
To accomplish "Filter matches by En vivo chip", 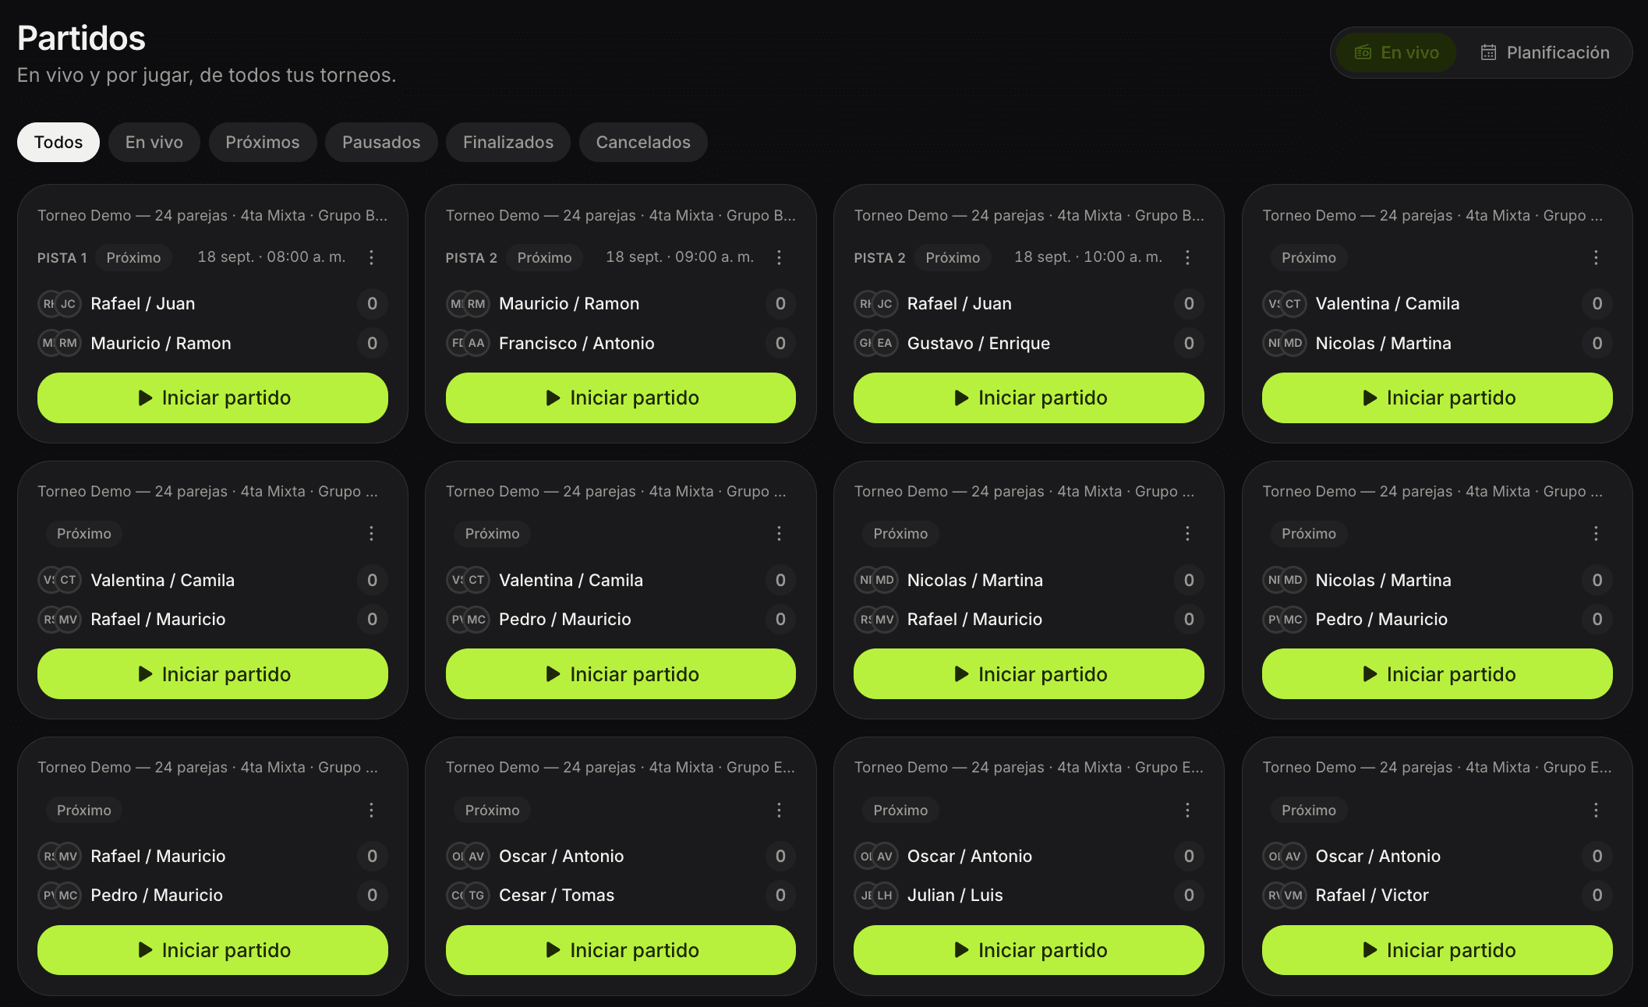I will click(x=154, y=142).
